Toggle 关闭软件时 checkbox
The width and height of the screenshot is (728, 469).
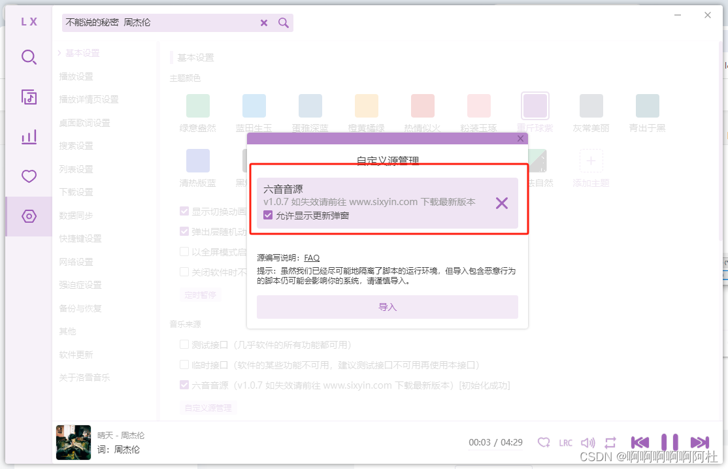[x=184, y=272]
